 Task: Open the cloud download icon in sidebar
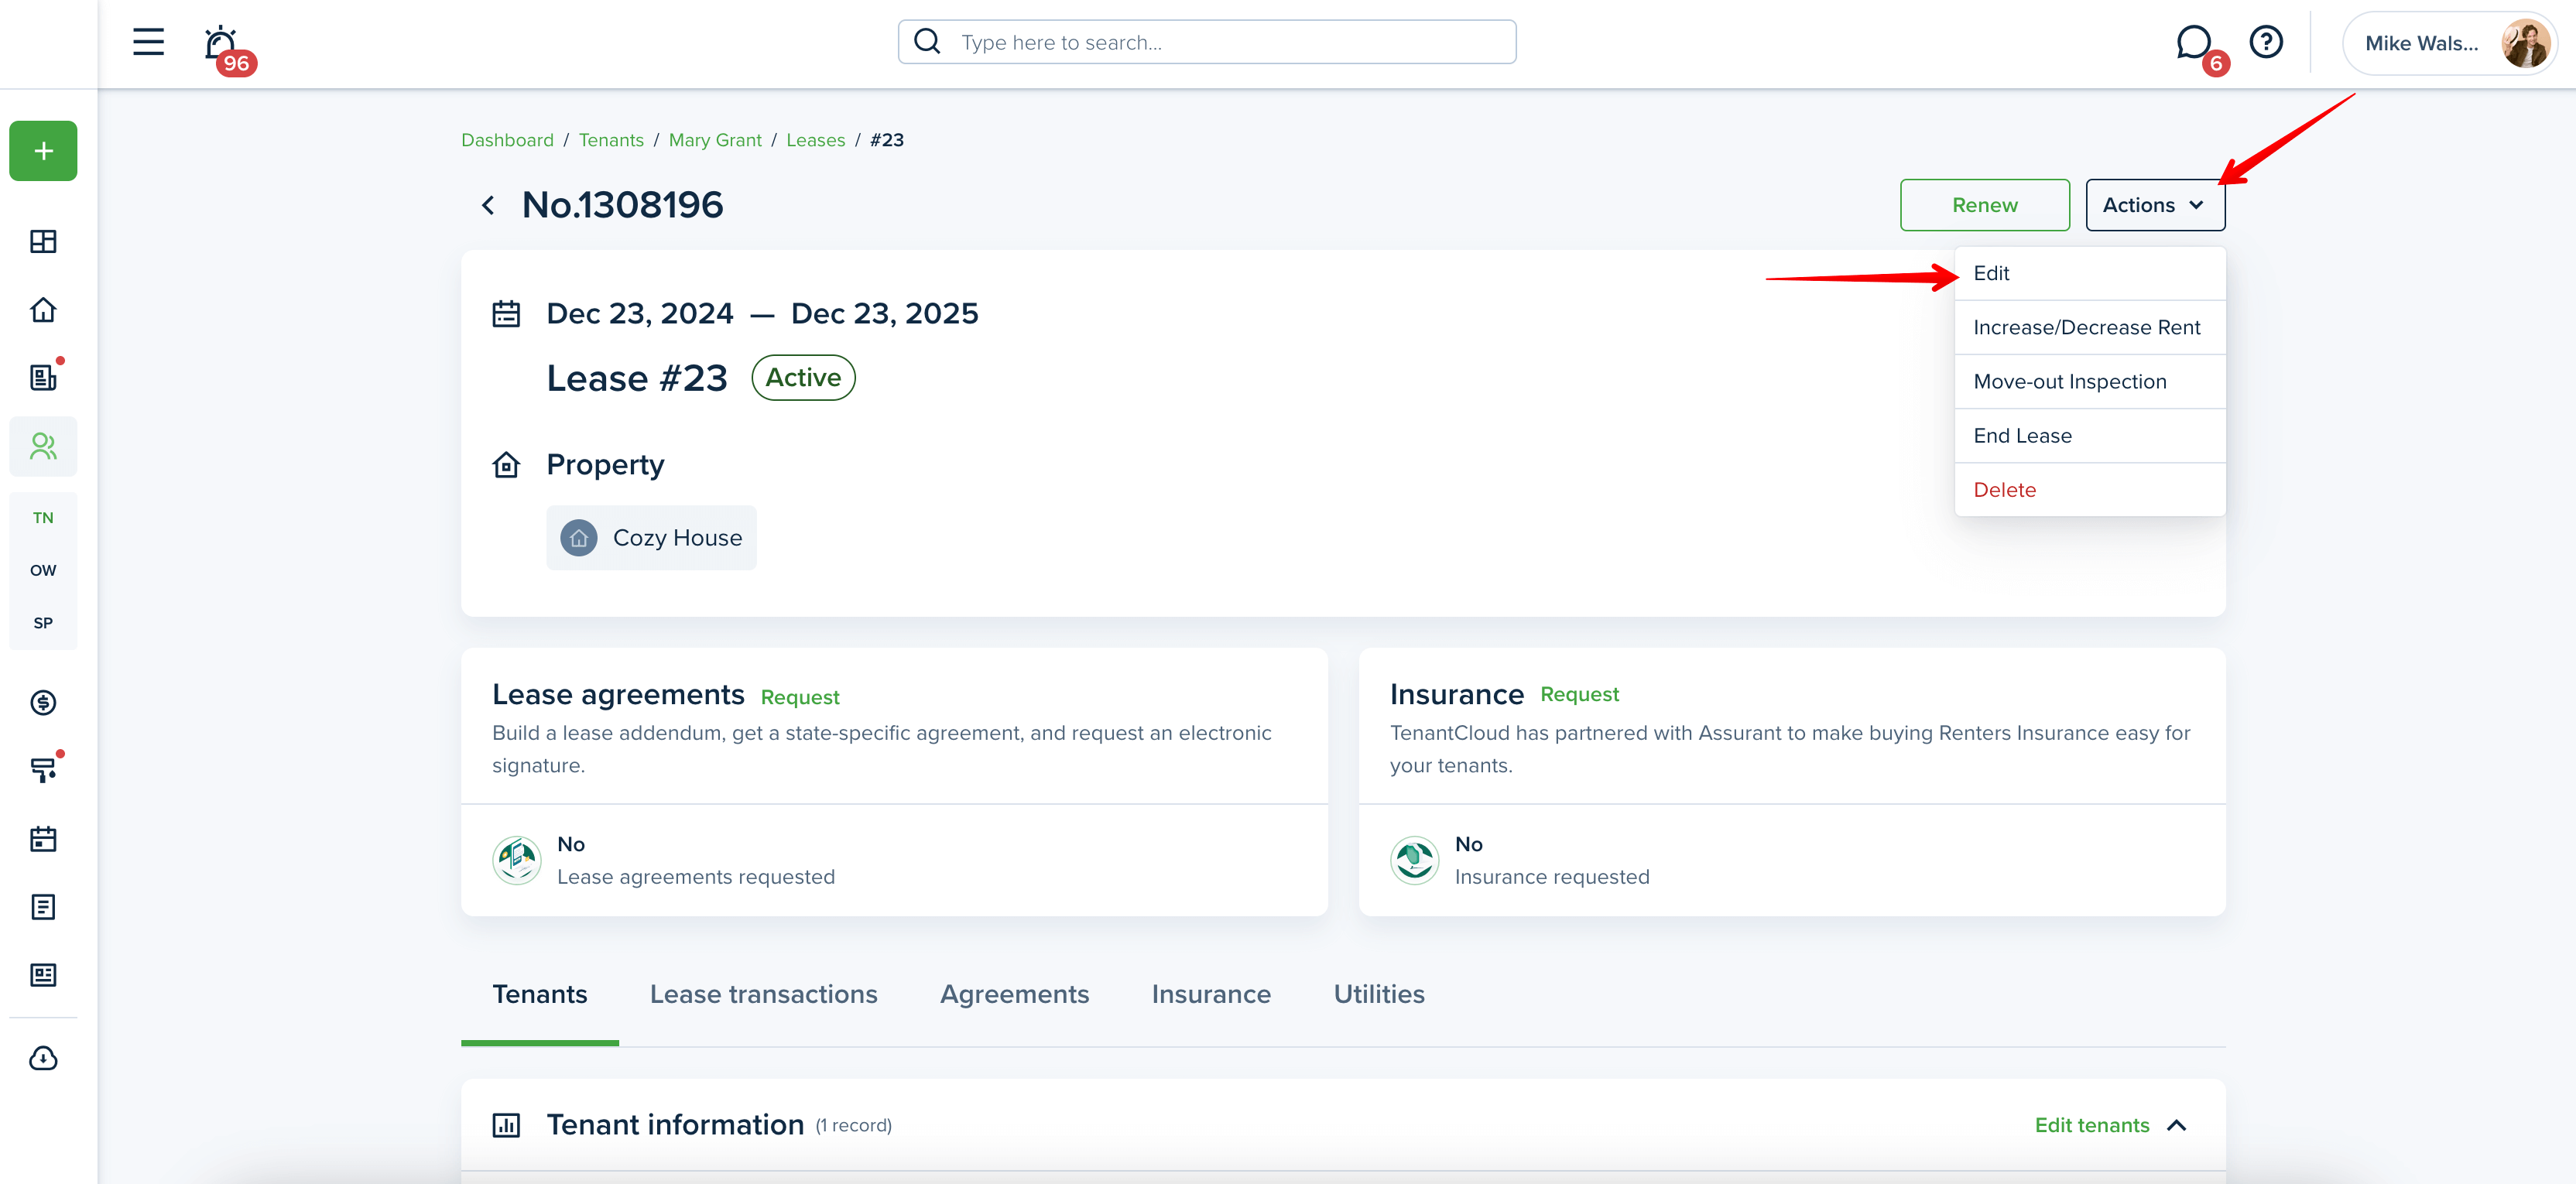point(43,1059)
